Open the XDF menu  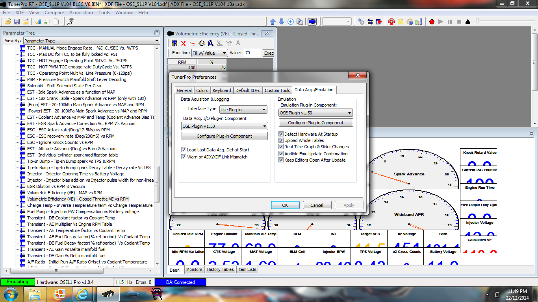pos(19,13)
